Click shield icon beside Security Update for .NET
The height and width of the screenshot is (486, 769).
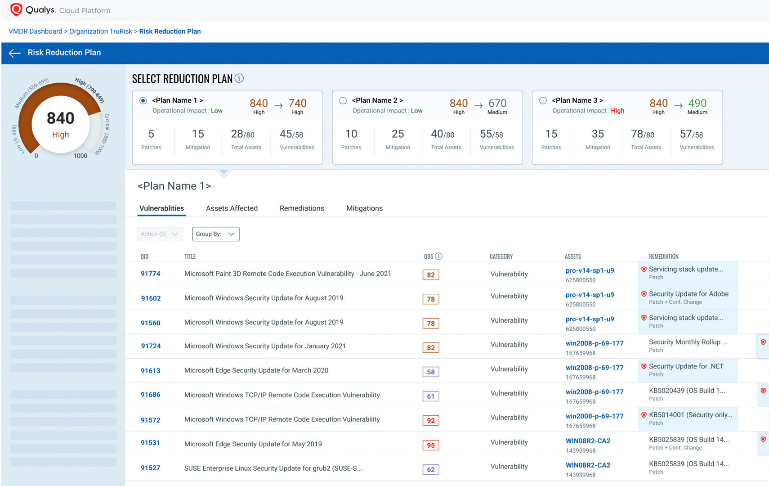pyautogui.click(x=644, y=366)
